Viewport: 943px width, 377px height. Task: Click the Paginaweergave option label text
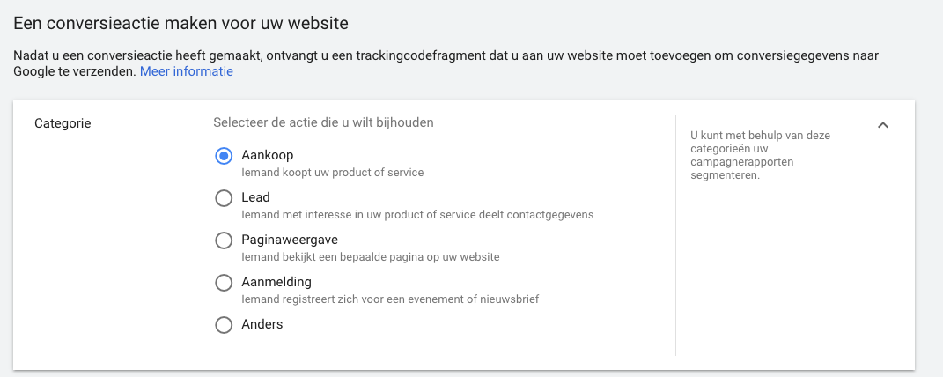(x=290, y=240)
